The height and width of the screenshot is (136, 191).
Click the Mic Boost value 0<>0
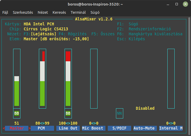94,123
